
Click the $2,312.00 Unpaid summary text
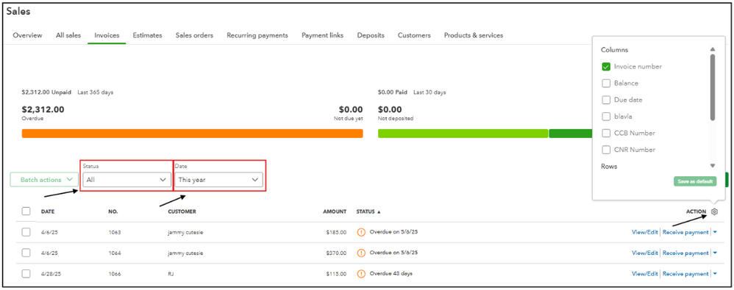(x=46, y=93)
